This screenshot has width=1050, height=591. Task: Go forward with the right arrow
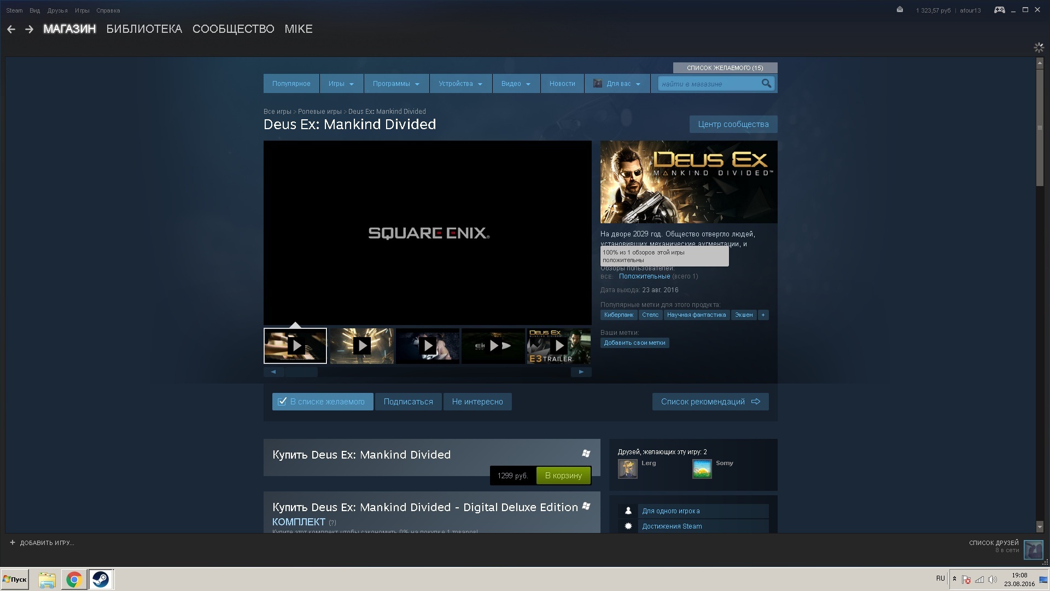30,29
